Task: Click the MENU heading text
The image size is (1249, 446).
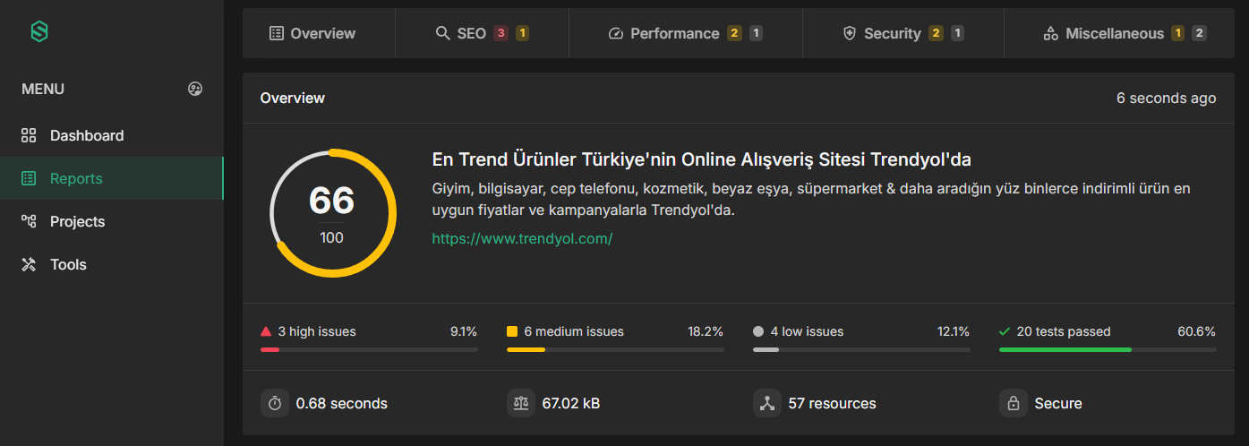Action: point(43,89)
